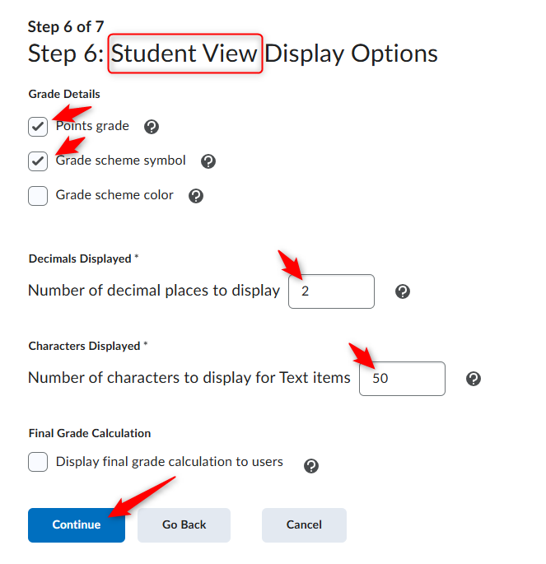Screen dimensions: 546x564
Task: Click the 'Number of decimal places to display' label
Action: point(154,291)
